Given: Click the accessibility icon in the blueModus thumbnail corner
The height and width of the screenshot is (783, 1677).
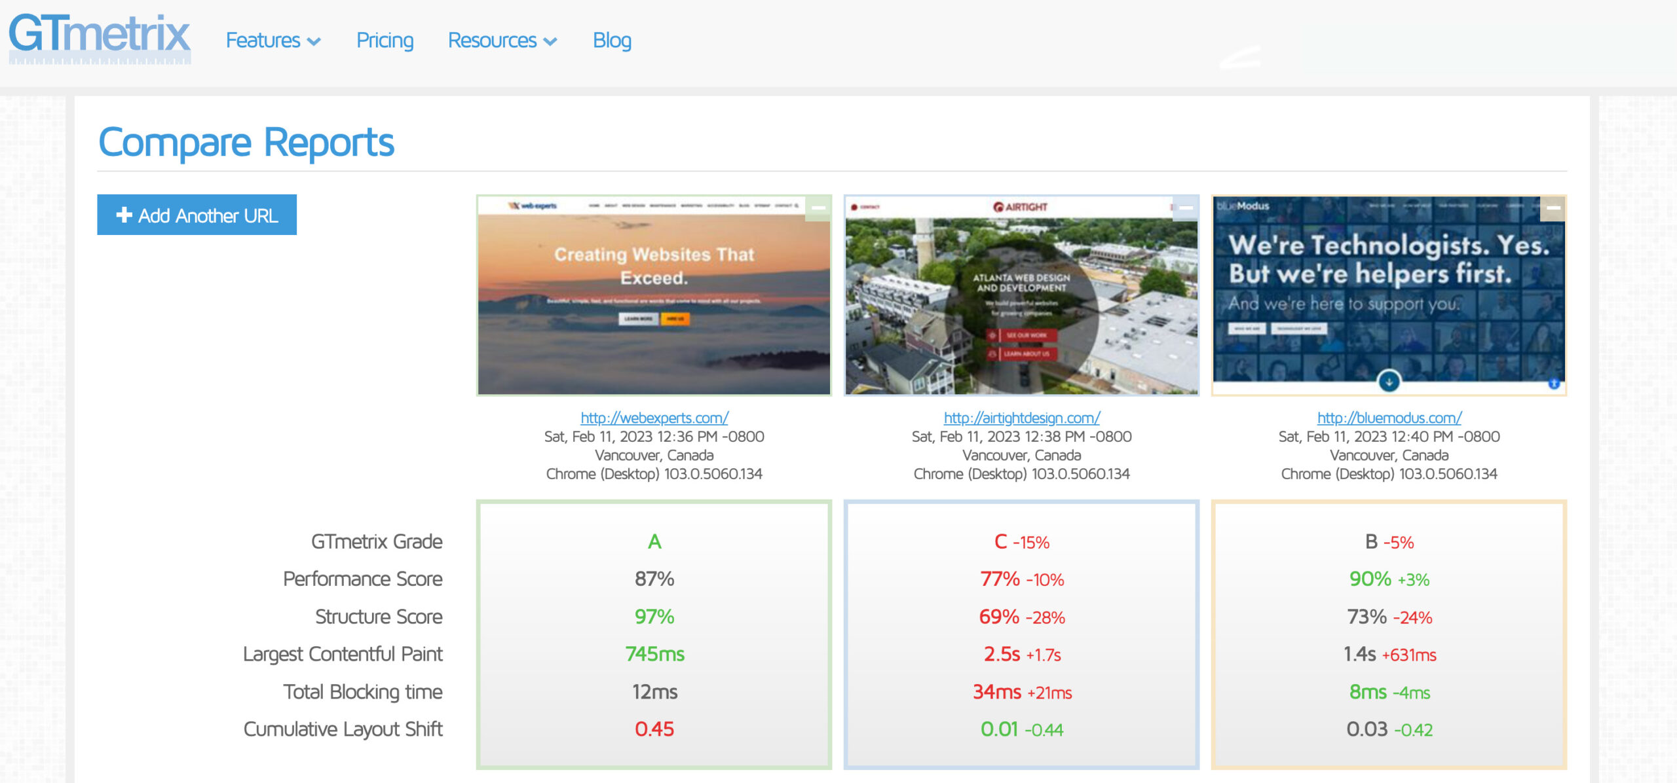Looking at the screenshot, I should [1554, 384].
